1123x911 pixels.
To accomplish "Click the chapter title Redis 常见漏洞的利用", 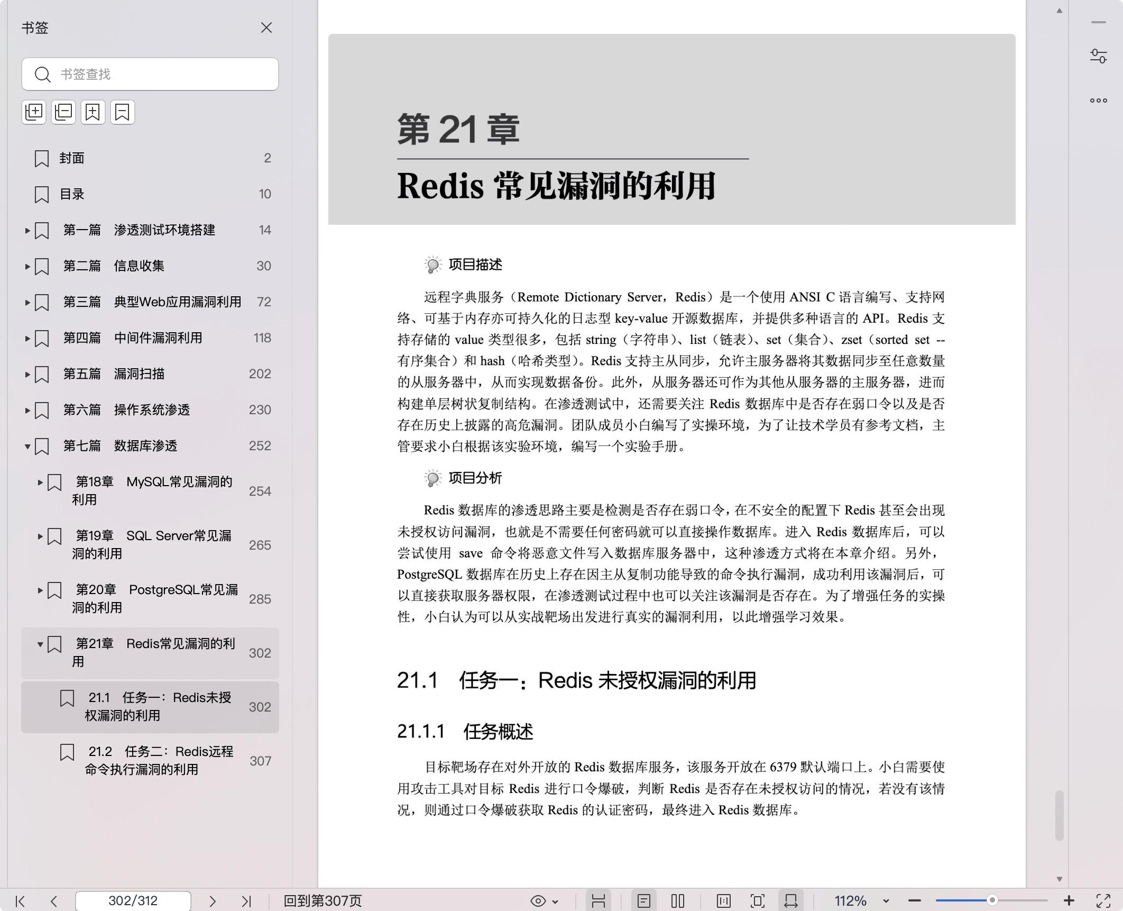I will point(556,186).
